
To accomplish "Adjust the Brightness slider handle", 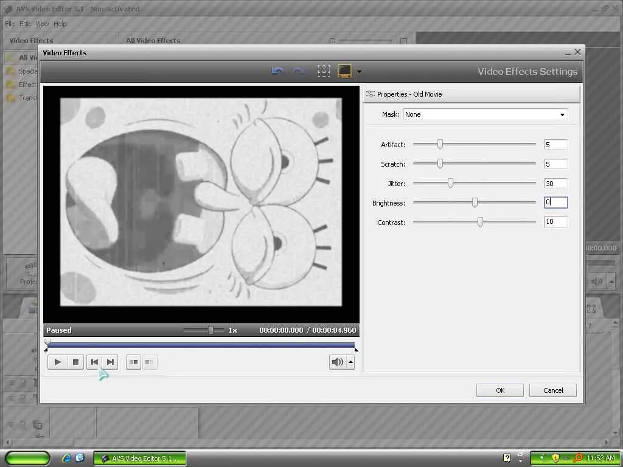I will click(475, 202).
